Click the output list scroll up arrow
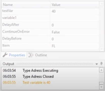Image resolution: width=105 pixels, height=91 pixels. click(101, 70)
